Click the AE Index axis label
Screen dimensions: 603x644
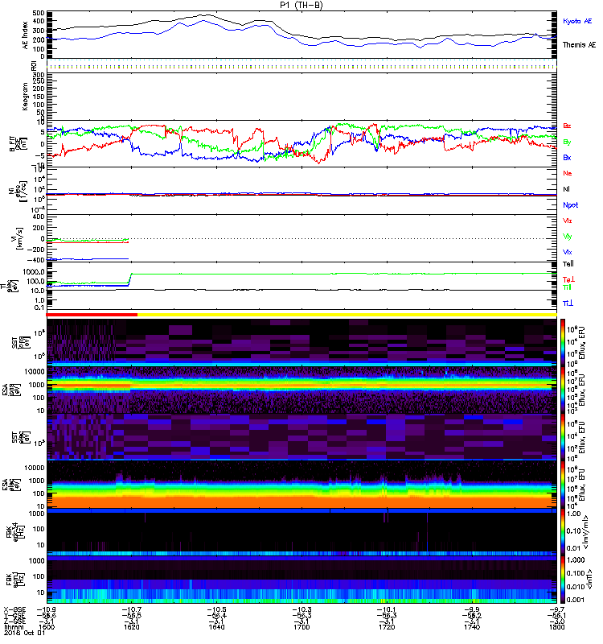tap(26, 35)
